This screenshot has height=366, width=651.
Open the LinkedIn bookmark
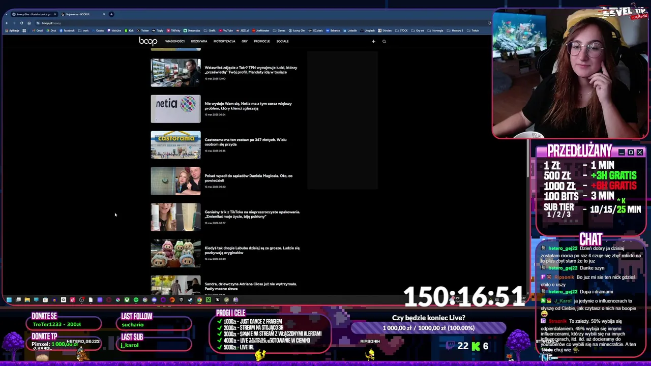350,30
